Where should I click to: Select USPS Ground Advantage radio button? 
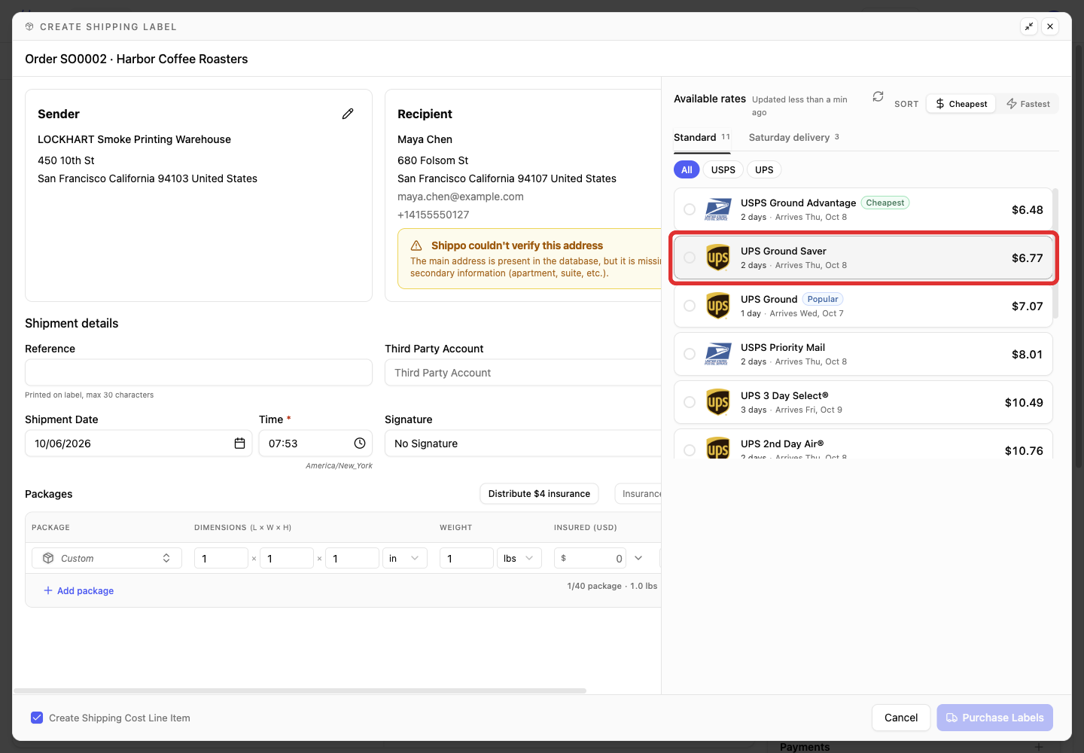(x=690, y=209)
